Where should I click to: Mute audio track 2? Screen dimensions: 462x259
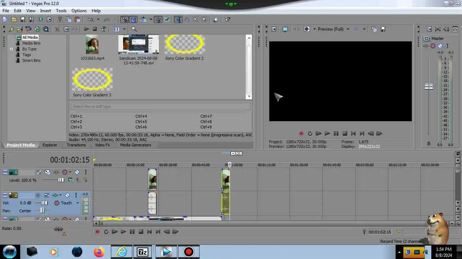click(x=67, y=195)
